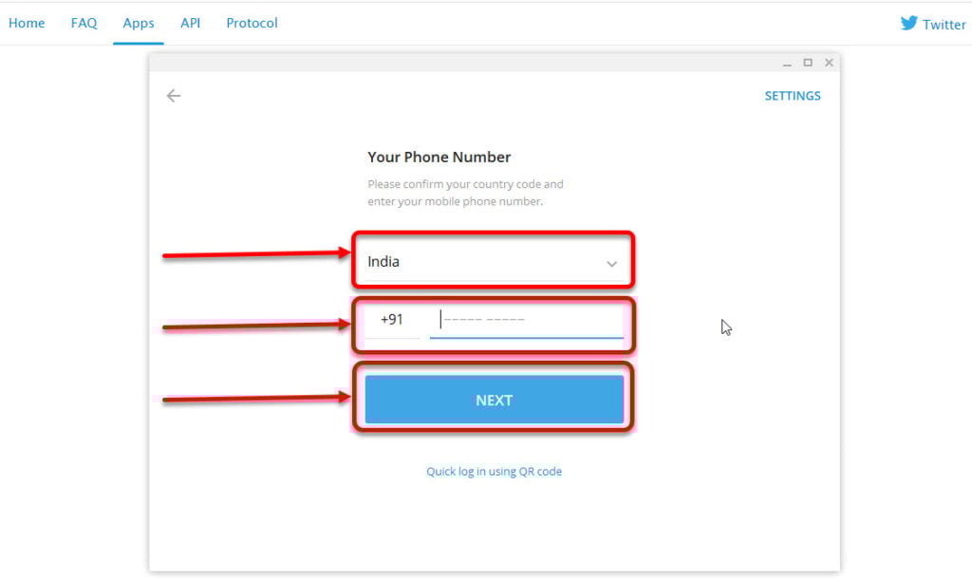Close the Telegram login window

(x=829, y=63)
